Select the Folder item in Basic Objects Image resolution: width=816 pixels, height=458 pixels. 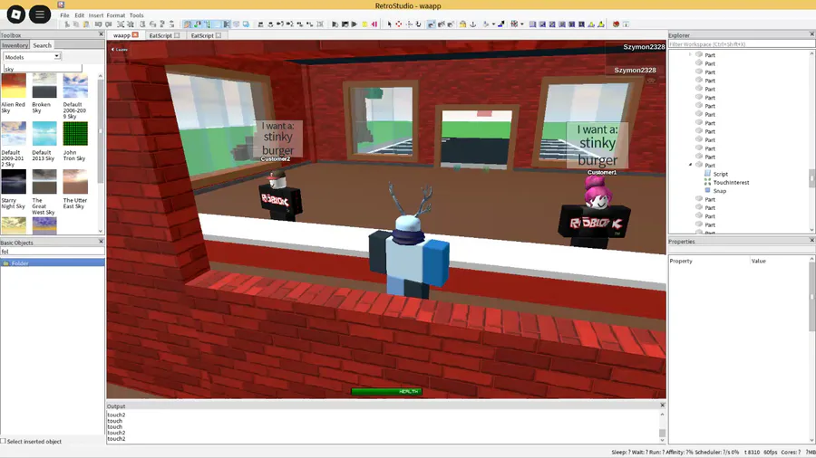pos(52,263)
